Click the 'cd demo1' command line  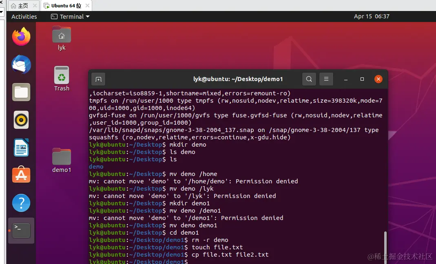tap(144, 233)
